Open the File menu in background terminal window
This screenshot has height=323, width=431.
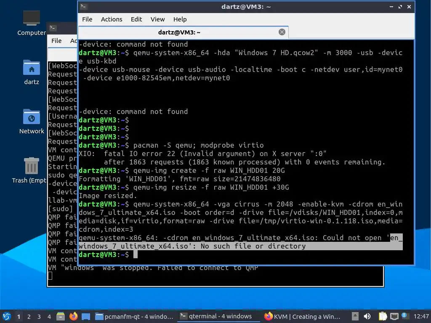click(56, 41)
